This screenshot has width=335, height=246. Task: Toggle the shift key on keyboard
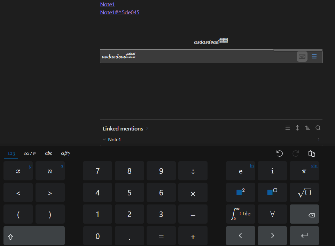click(34, 236)
